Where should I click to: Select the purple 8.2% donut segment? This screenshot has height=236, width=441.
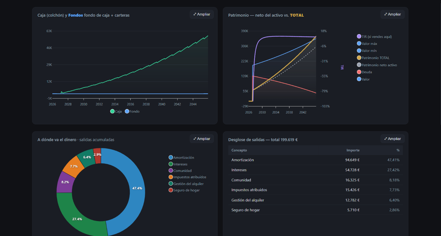tap(65, 182)
